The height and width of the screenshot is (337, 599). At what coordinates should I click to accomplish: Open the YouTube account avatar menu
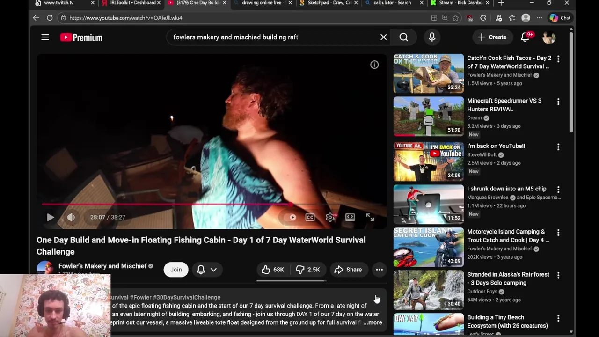pos(549,37)
